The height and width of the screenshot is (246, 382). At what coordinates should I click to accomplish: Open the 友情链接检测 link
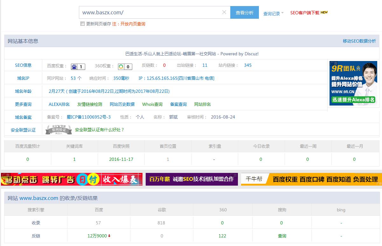pos(90,104)
